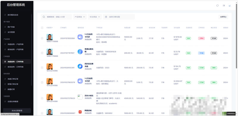The height and width of the screenshot is (116, 238).
Task: Check the row checkbox for order 20241107787607
Action: [42, 53]
